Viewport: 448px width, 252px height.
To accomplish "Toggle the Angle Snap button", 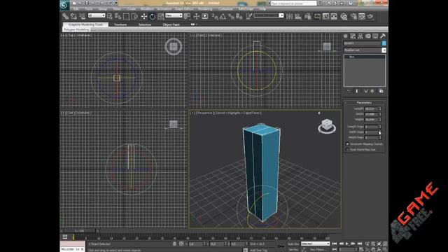I will [x=223, y=16].
